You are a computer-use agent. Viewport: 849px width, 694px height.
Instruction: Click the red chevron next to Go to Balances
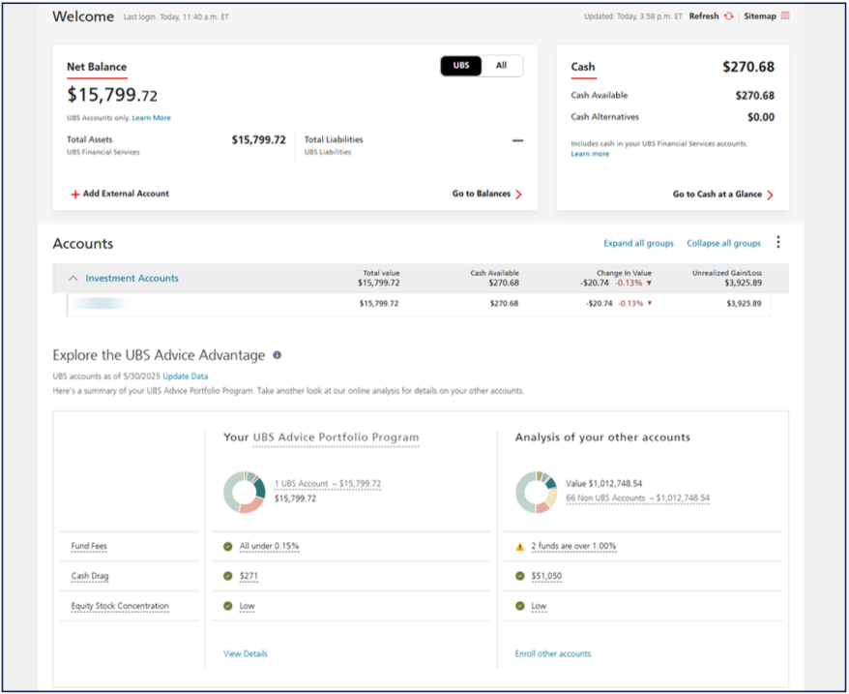pyautogui.click(x=518, y=195)
